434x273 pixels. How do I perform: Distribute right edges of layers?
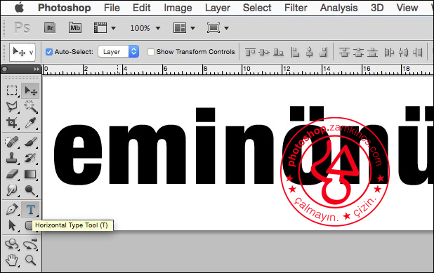(418, 52)
